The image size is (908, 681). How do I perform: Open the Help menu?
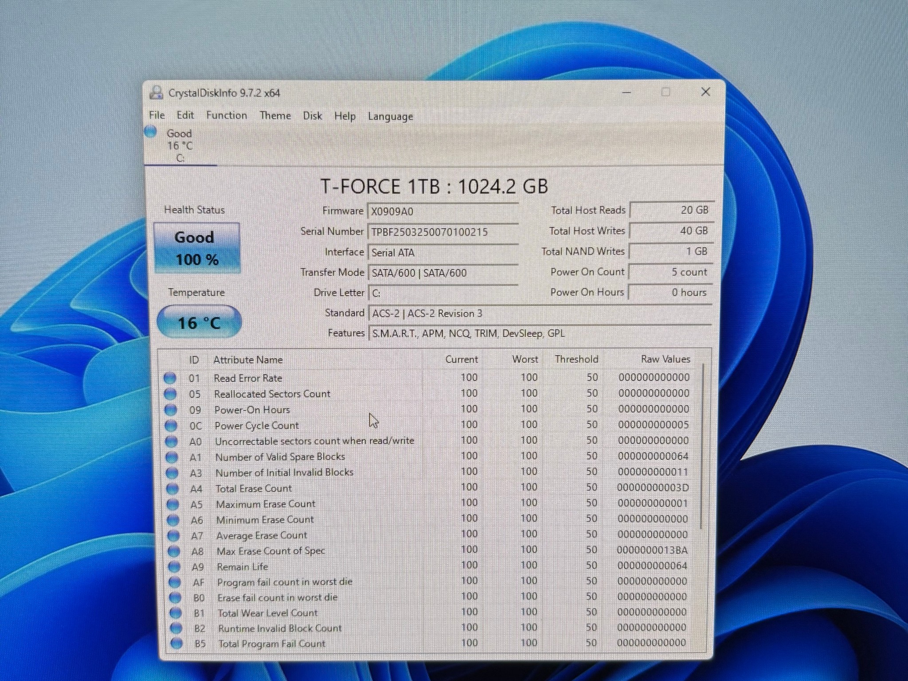click(x=345, y=116)
